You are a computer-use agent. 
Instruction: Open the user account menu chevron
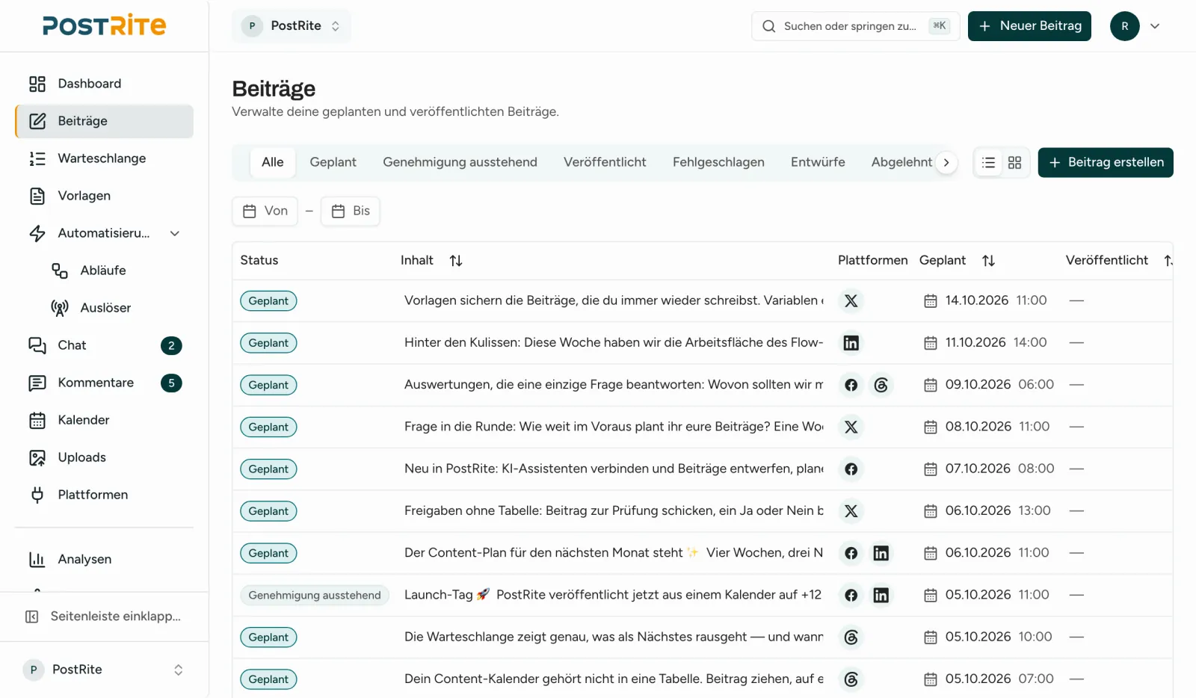click(1155, 26)
